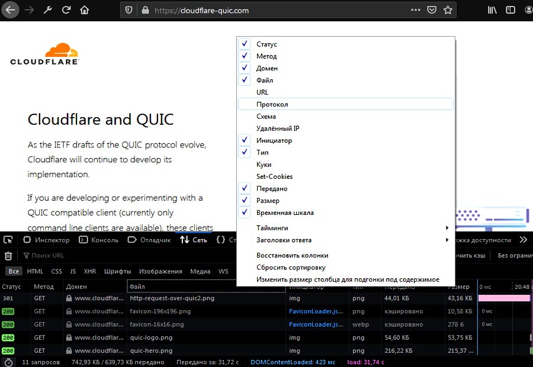
Task: Show site security padlock info
Action: 145,10
